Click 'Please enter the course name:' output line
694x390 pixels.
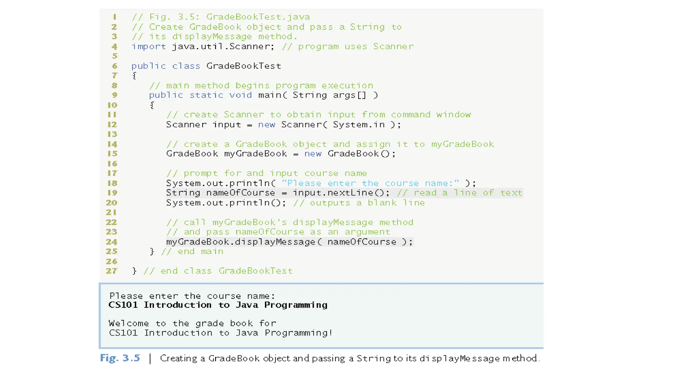(192, 296)
